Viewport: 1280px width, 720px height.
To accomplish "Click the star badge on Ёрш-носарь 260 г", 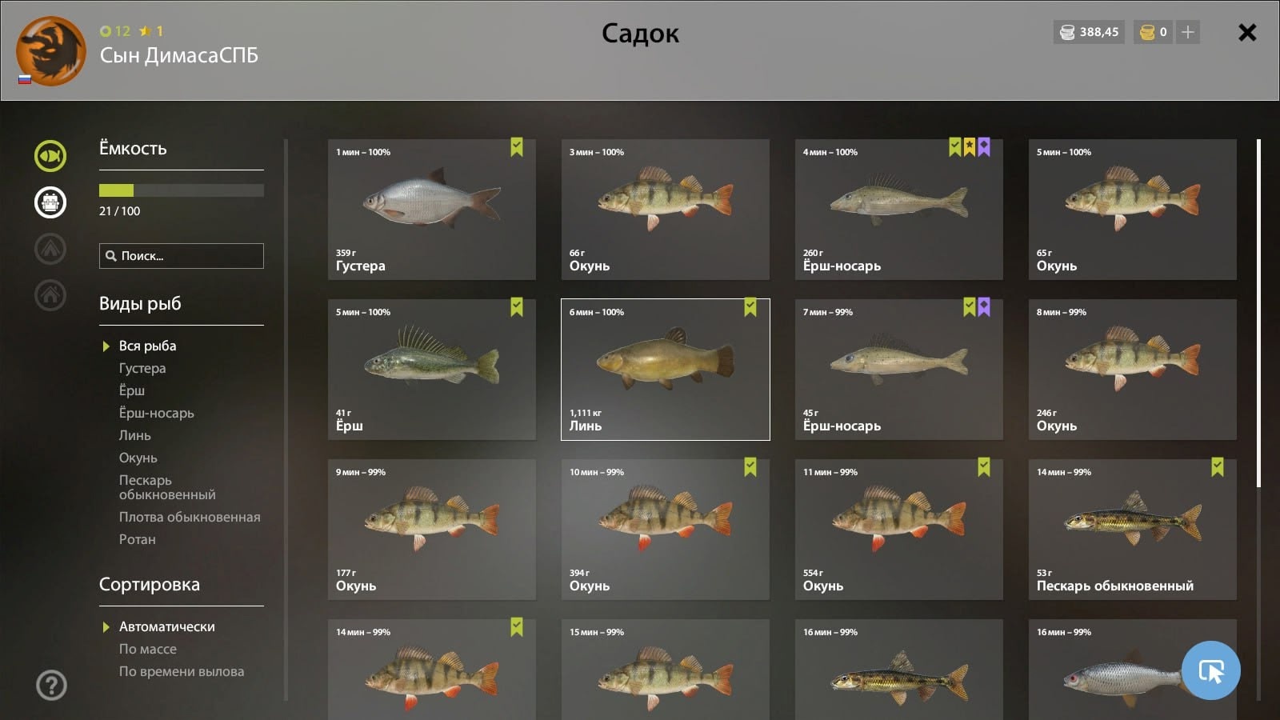I will coord(969,147).
